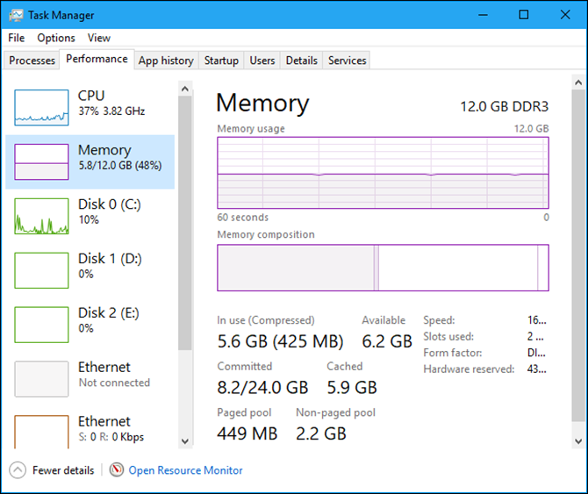
Task: Click the Resource Monitor gauge icon
Action: tap(117, 470)
